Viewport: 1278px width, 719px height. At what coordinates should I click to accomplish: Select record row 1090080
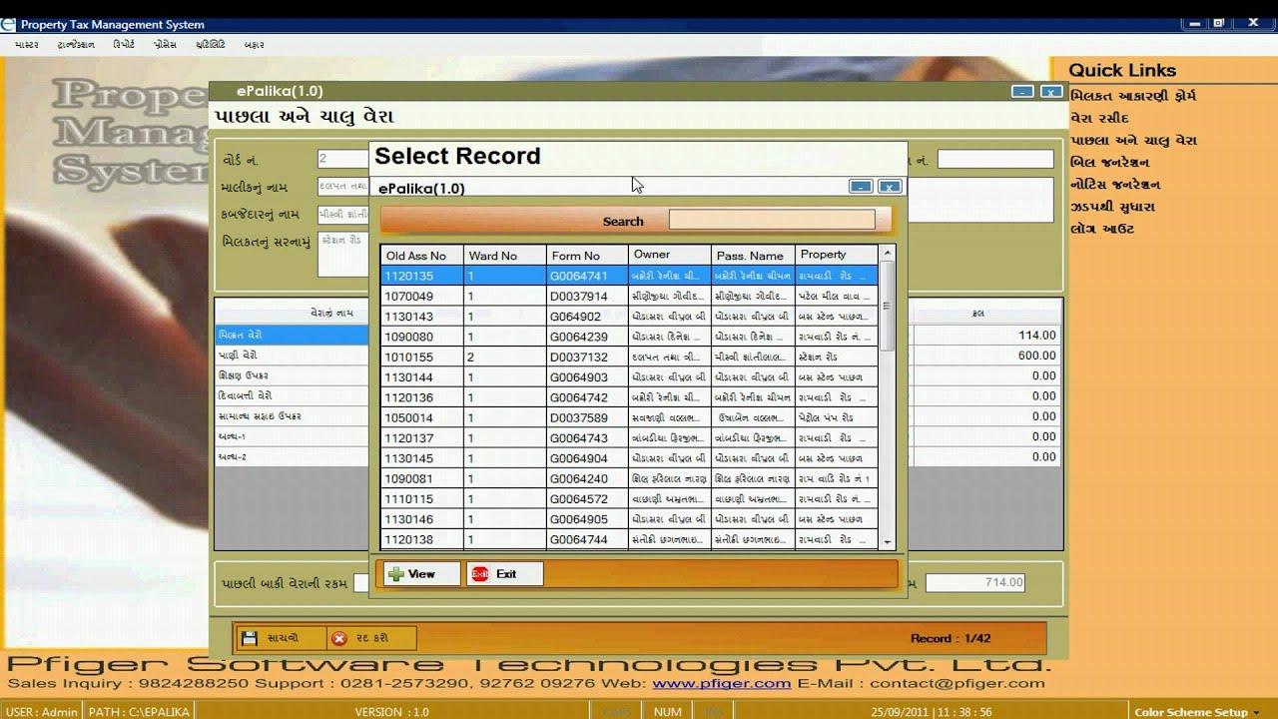point(629,337)
